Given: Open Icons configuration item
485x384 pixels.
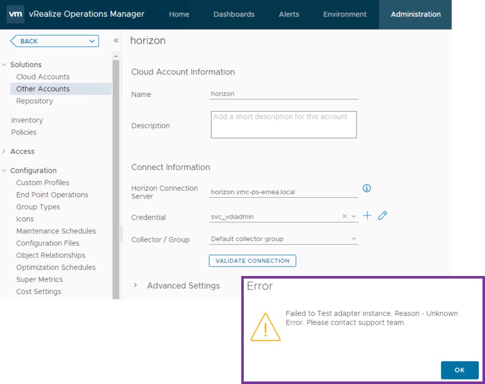Looking at the screenshot, I should [25, 219].
